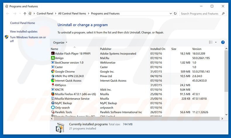Sort list by the Publisher column header

click(x=124, y=49)
